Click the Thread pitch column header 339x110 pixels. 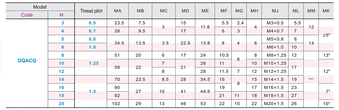tap(91, 11)
